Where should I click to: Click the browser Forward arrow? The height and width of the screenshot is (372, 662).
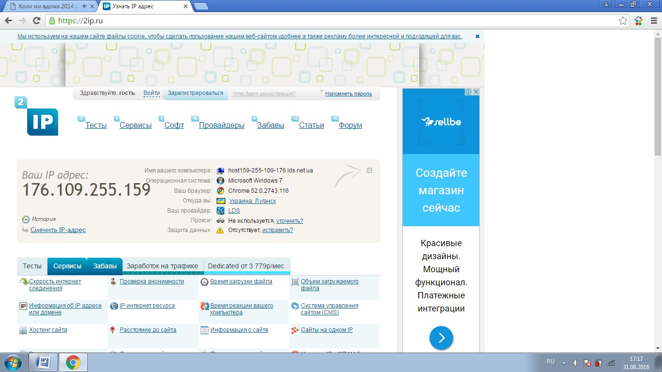tap(22, 21)
